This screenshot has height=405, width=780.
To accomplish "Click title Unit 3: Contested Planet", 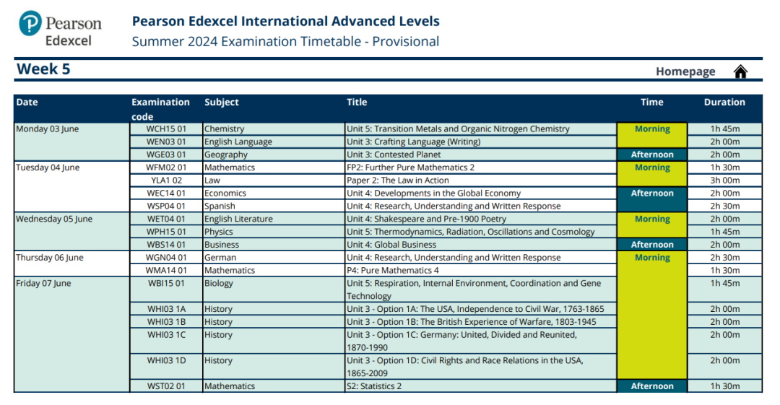I will pyautogui.click(x=394, y=154).
